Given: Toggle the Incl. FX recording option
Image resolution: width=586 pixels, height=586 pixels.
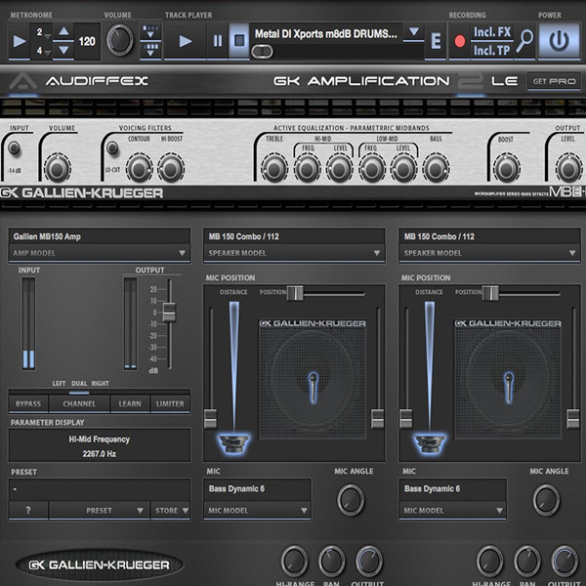Looking at the screenshot, I should click(491, 32).
